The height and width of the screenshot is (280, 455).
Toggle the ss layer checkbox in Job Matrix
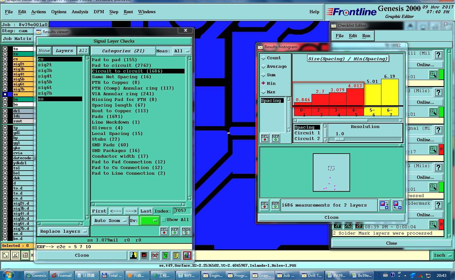point(5,94)
